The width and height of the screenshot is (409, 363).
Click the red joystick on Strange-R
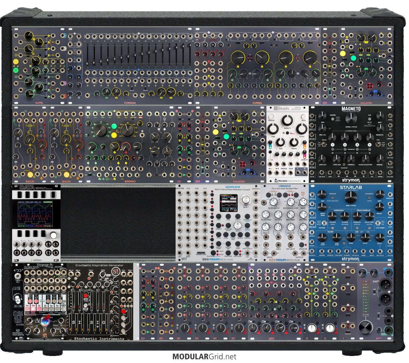tap(48, 318)
